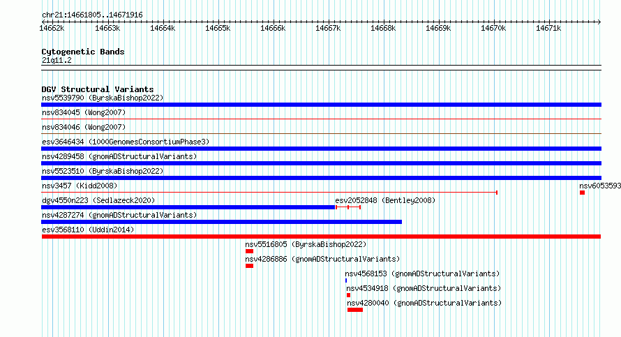Image resolution: width=621 pixels, height=337 pixels.
Task: Select the blue dgv4550n223 variant bar
Action: [x=188, y=207]
